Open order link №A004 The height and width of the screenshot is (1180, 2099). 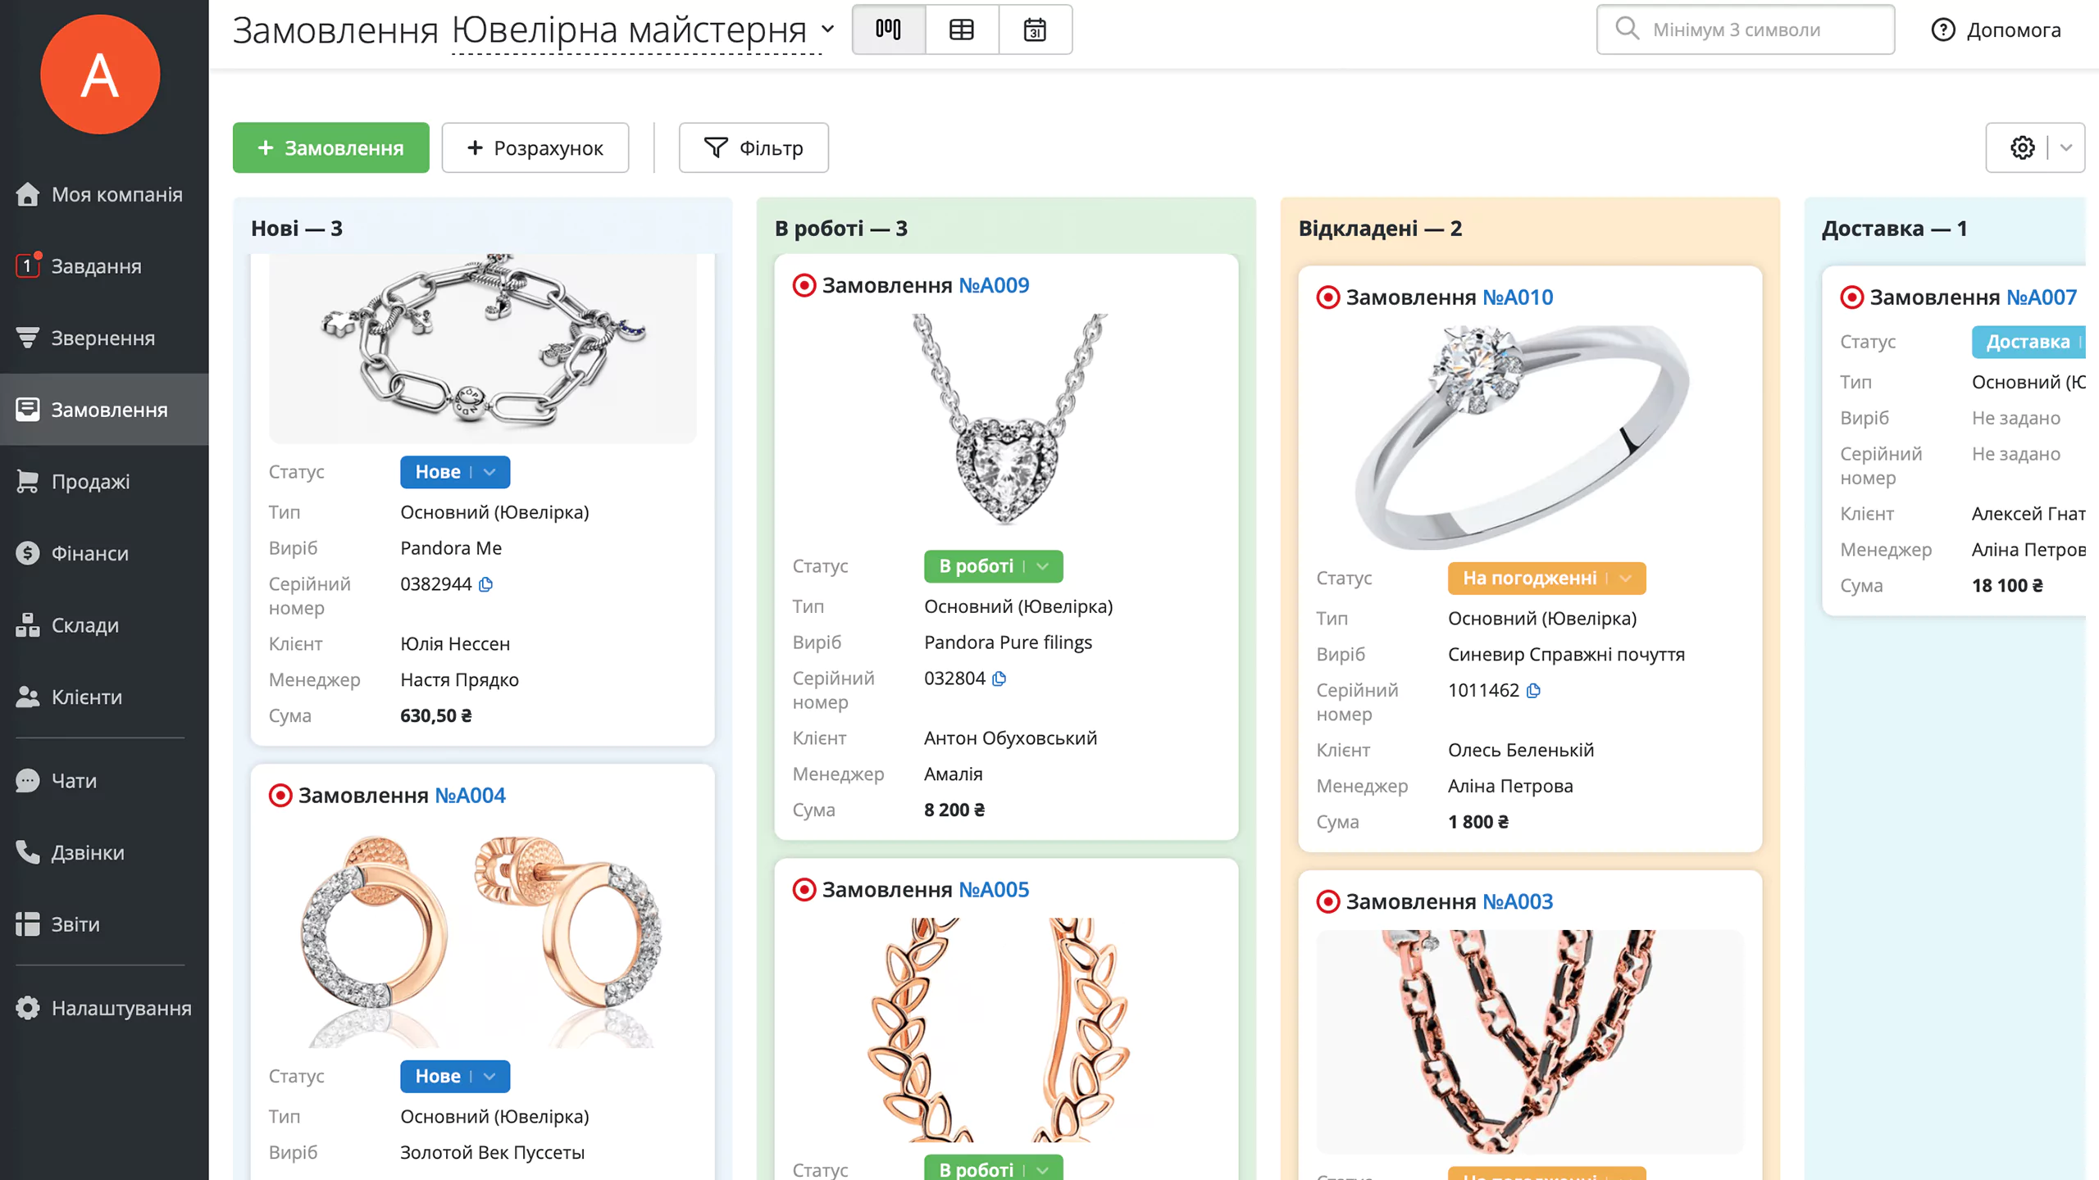tap(471, 796)
